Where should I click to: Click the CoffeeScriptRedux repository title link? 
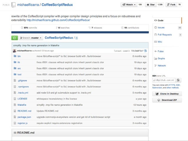pos(57,5)
